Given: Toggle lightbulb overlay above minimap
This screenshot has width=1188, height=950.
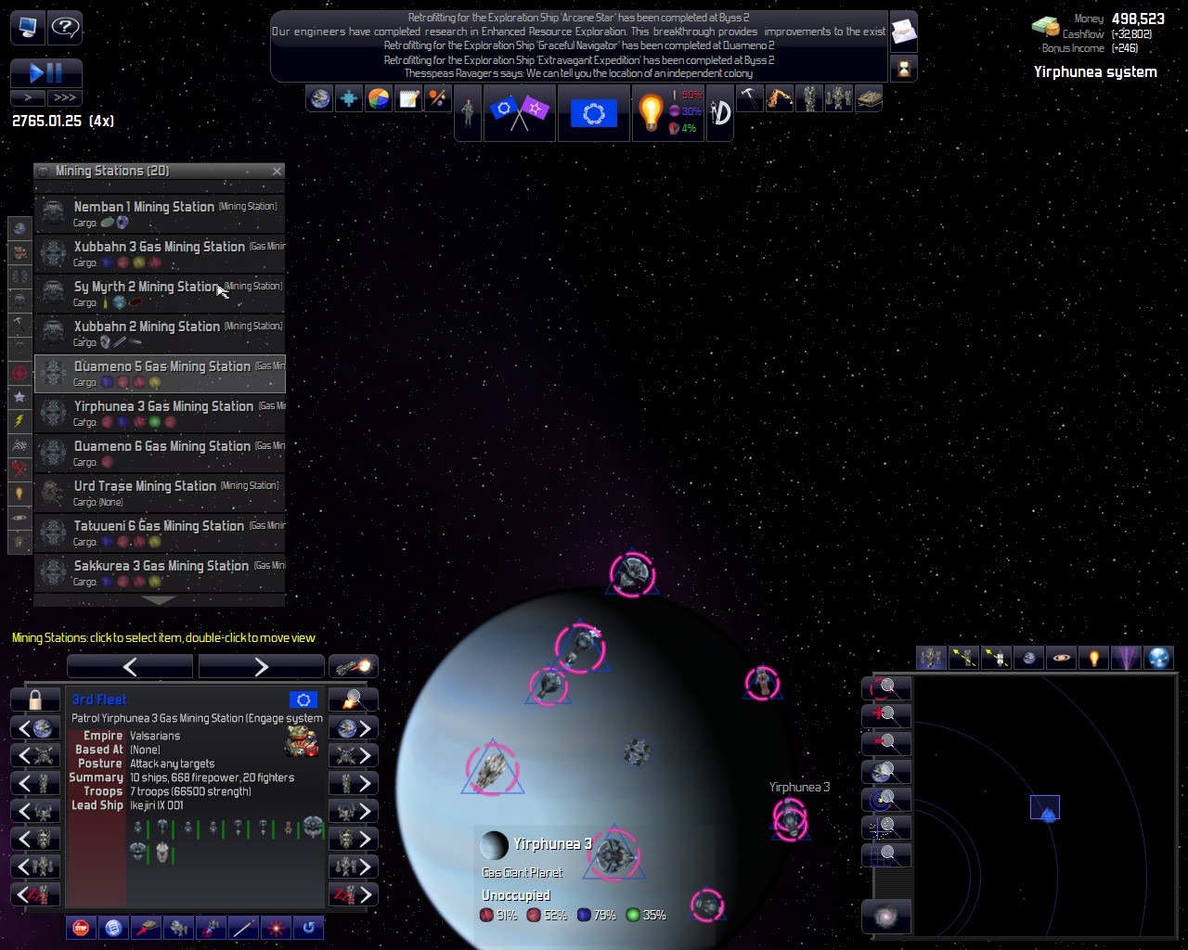Looking at the screenshot, I should (1094, 658).
